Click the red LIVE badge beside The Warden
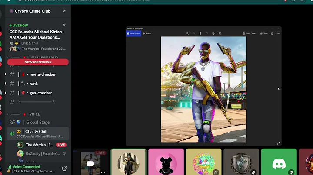 coord(61,145)
